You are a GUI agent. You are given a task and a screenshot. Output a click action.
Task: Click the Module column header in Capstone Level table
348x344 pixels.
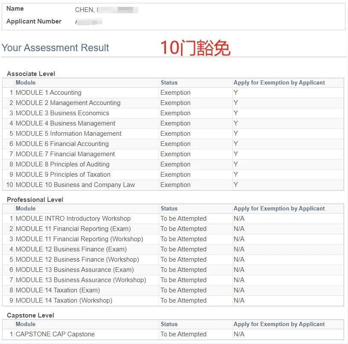click(x=26, y=324)
